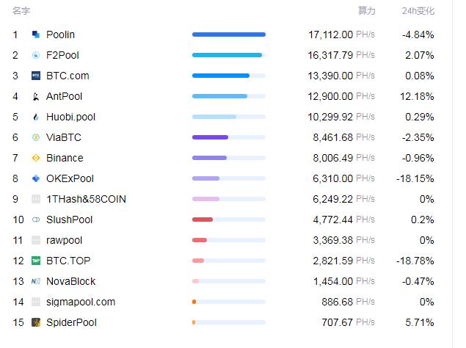This screenshot has width=466, height=348.
Task: Click the red SlushPool hashrate bar
Action: click(203, 220)
